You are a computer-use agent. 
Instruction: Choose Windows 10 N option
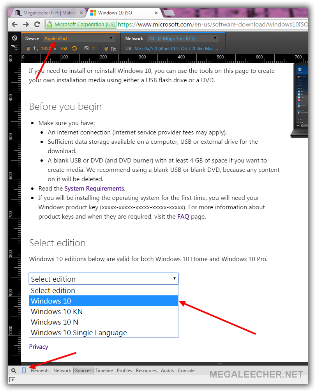104,322
